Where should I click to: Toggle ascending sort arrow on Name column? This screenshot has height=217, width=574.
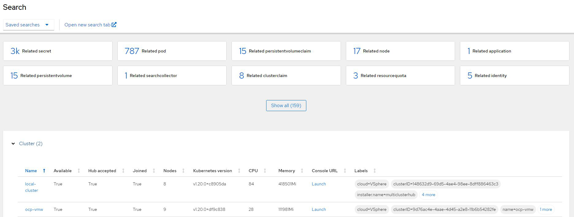tap(44, 171)
